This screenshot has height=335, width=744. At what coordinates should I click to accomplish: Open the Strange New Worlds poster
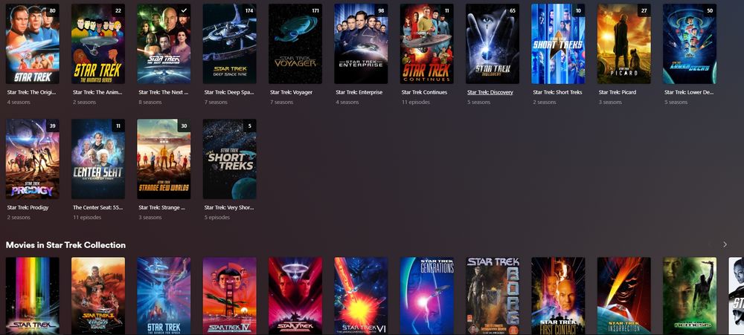coord(164,159)
